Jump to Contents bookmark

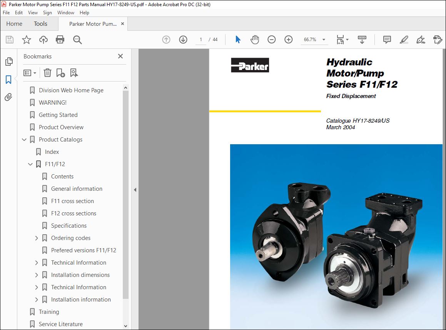tap(62, 177)
